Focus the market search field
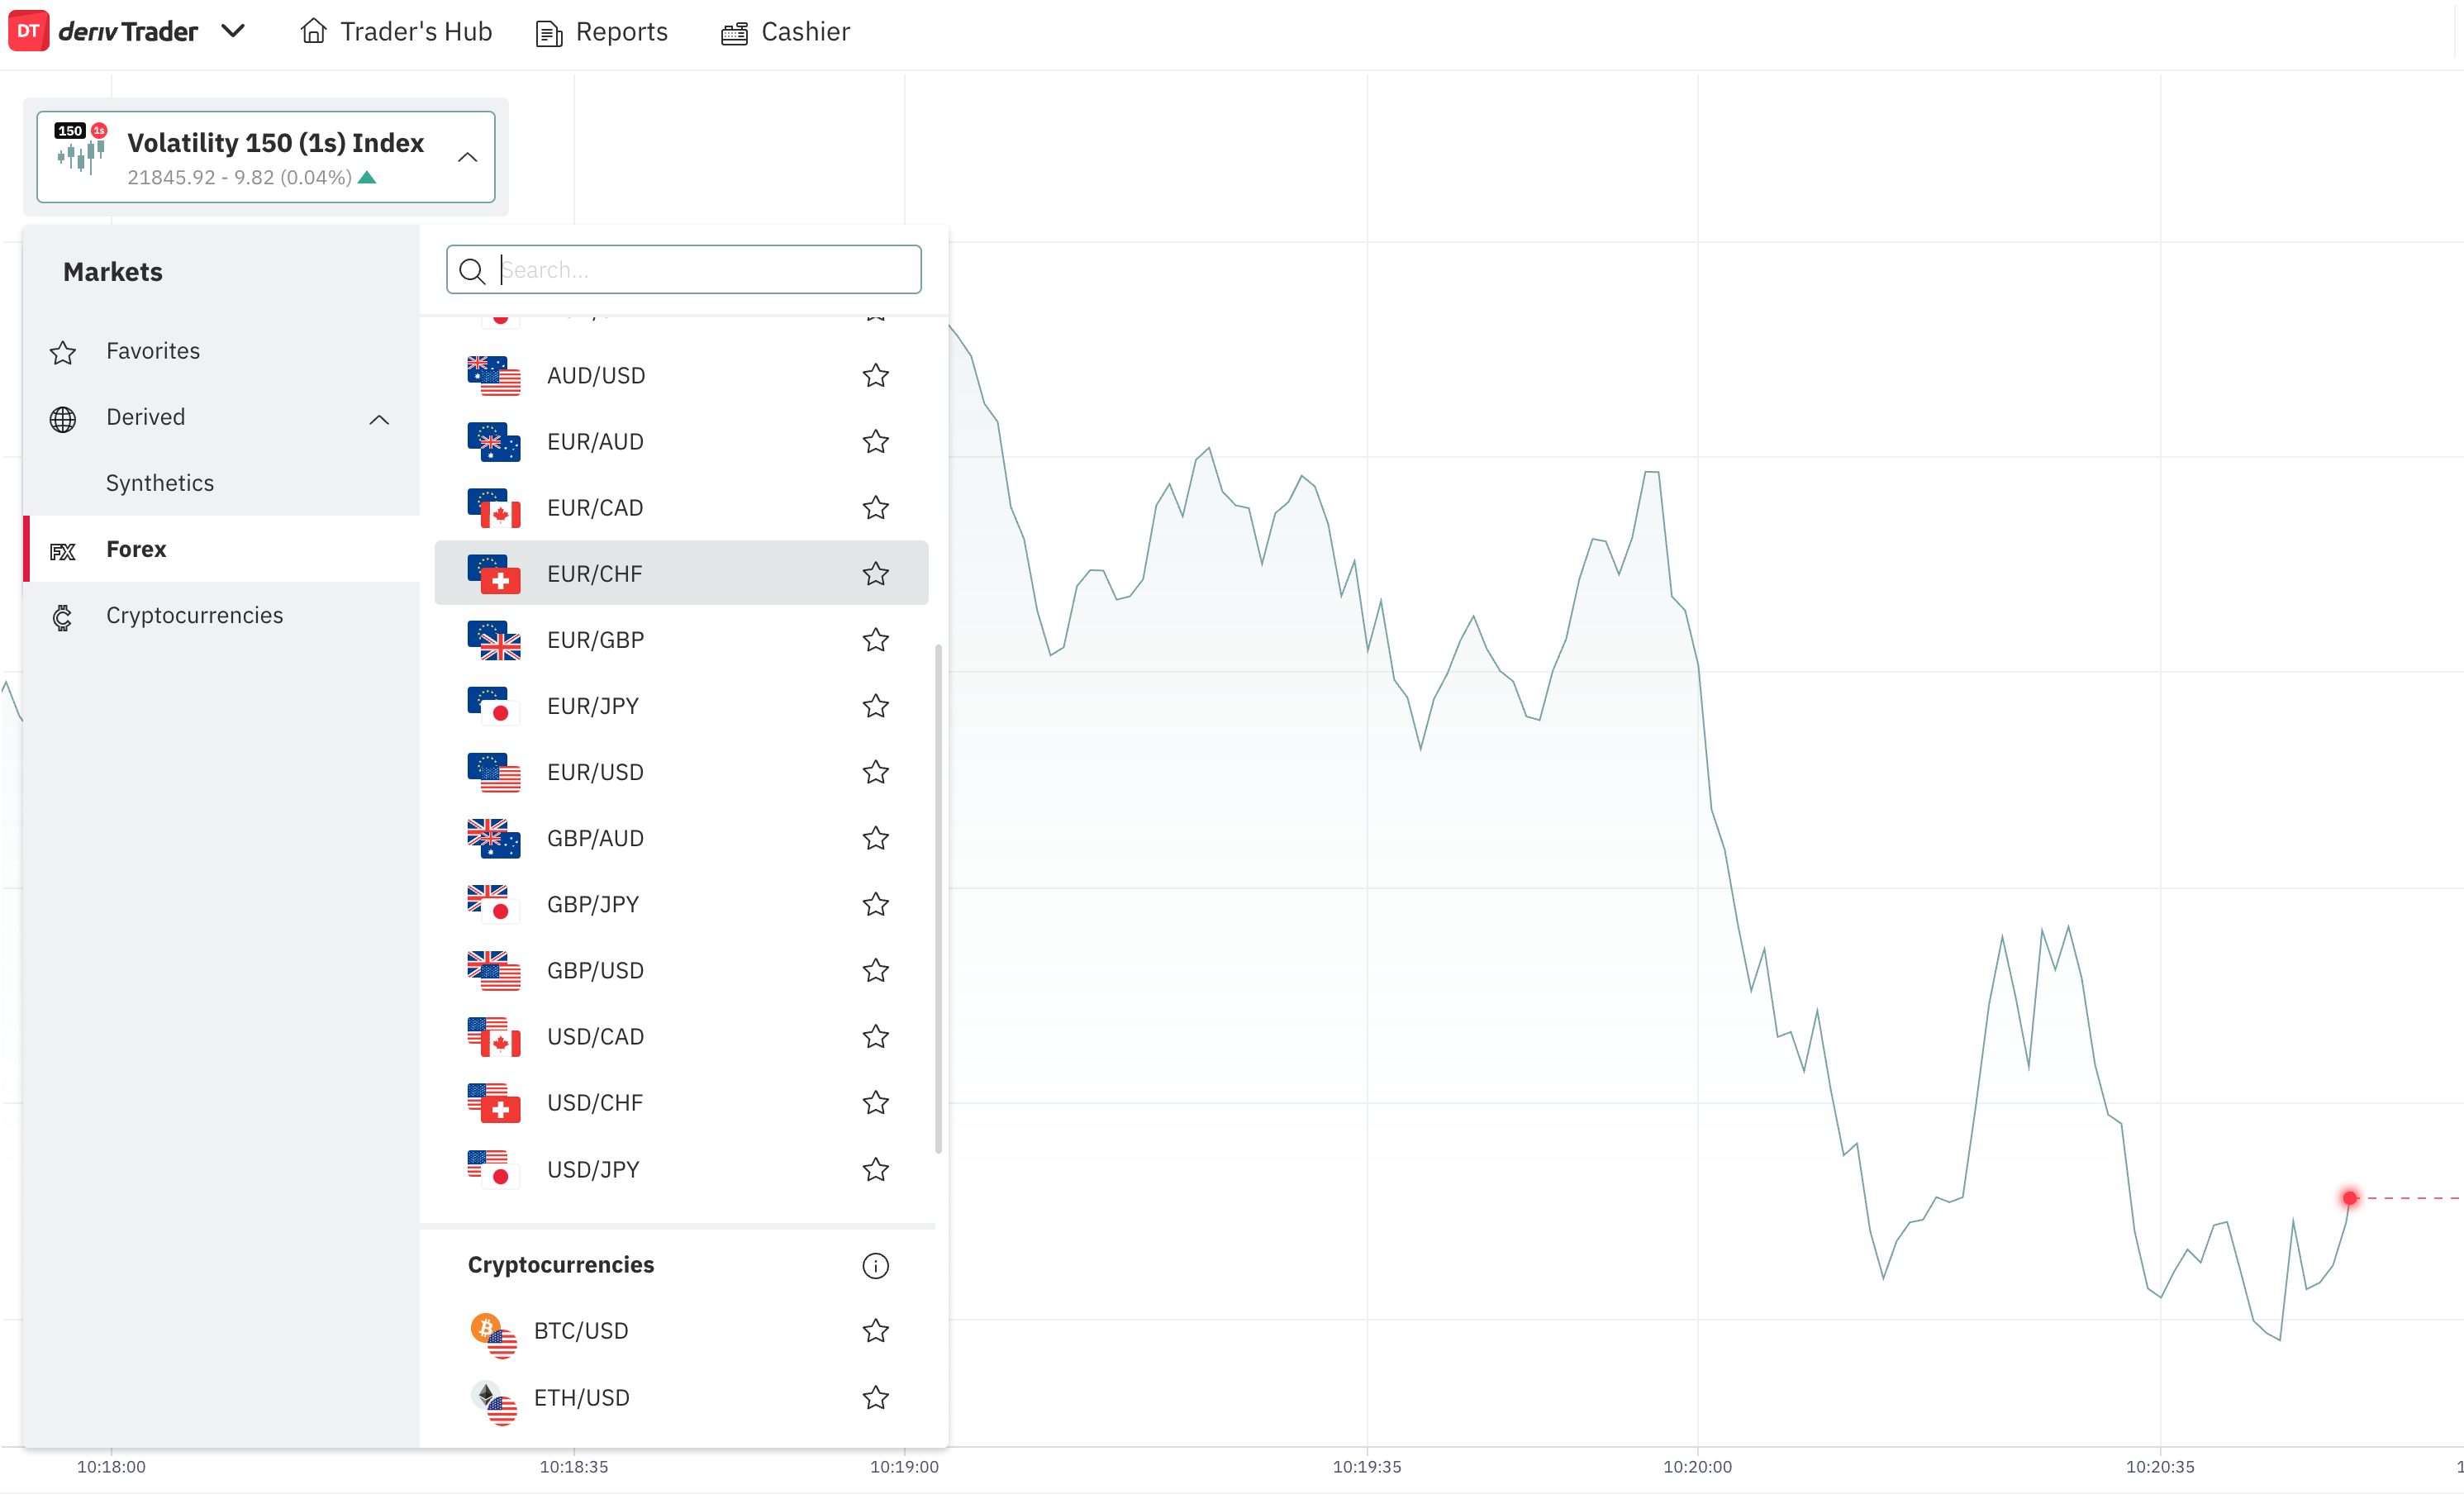 684,269
